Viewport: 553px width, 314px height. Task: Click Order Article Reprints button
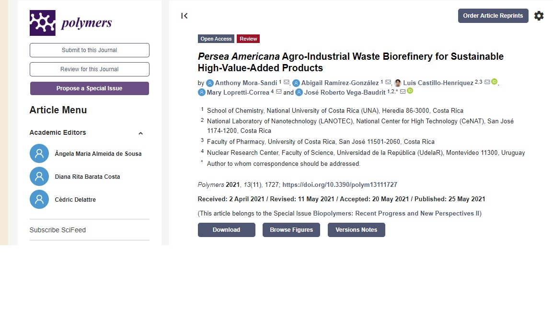[x=493, y=16]
